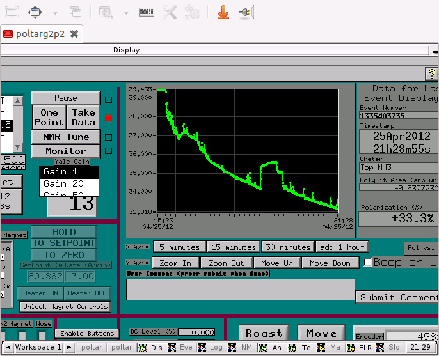Click the Y-axis Zoom Out button
This screenshot has height=356, width=439.
(227, 263)
